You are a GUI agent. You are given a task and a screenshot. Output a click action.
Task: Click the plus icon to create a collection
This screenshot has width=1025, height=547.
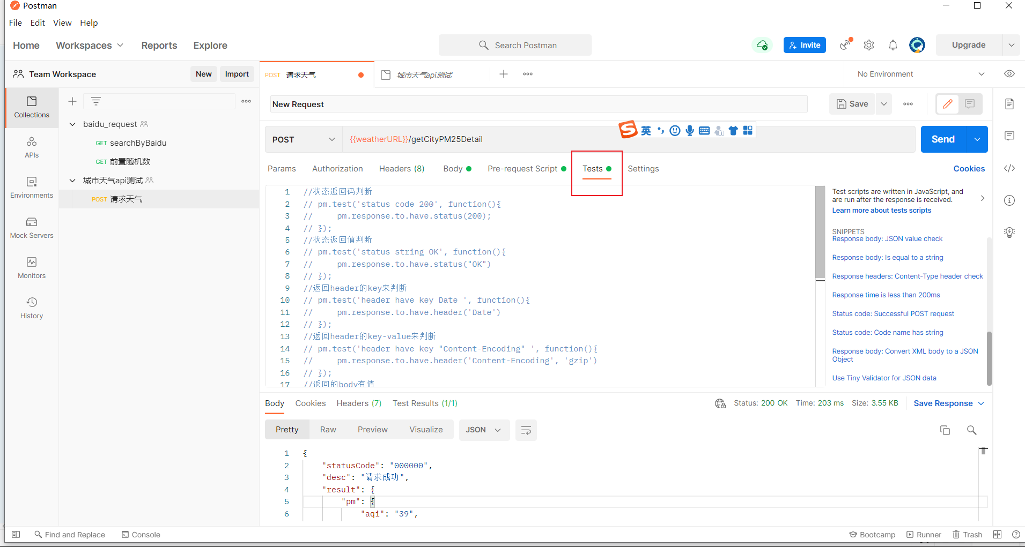tap(72, 101)
